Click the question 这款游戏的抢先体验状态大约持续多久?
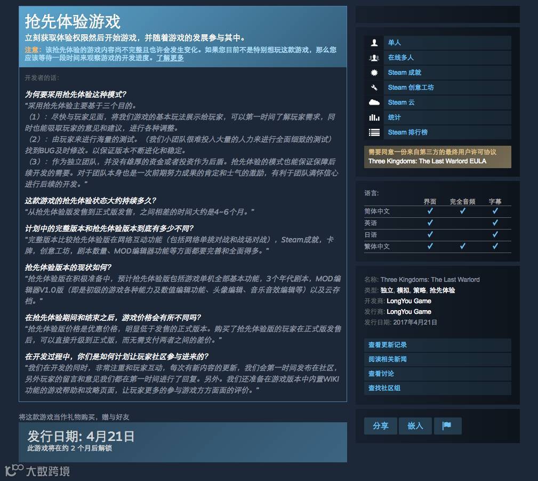The height and width of the screenshot is (481, 538). click(91, 200)
